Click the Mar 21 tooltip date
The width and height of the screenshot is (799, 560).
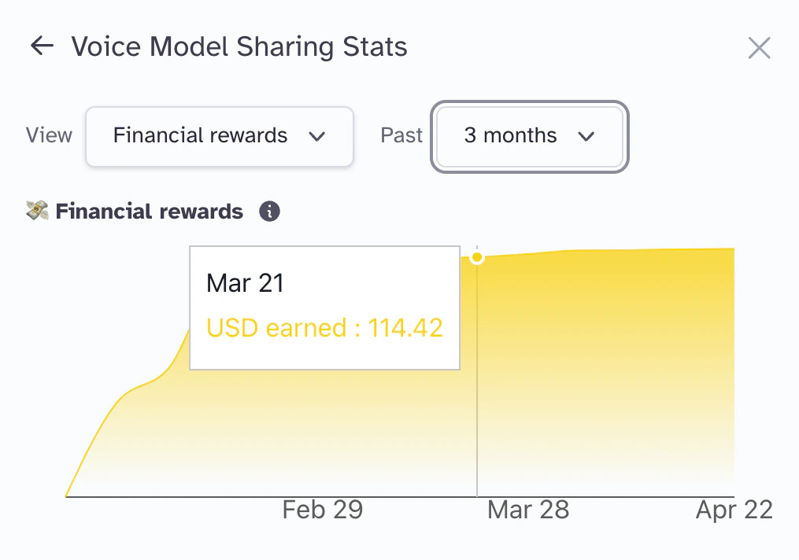[245, 283]
